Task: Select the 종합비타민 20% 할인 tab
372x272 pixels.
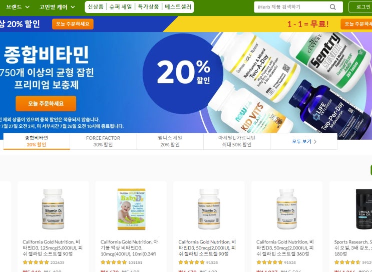Action: [37, 141]
